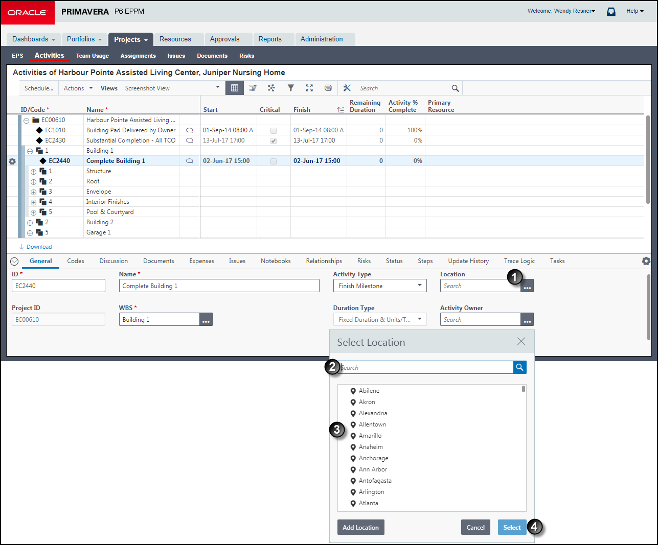The width and height of the screenshot is (658, 545).
Task: Click the Select Location search field
Action: click(x=425, y=367)
